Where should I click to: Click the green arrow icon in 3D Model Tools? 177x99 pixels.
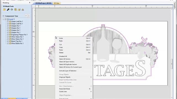[x=12, y=10]
